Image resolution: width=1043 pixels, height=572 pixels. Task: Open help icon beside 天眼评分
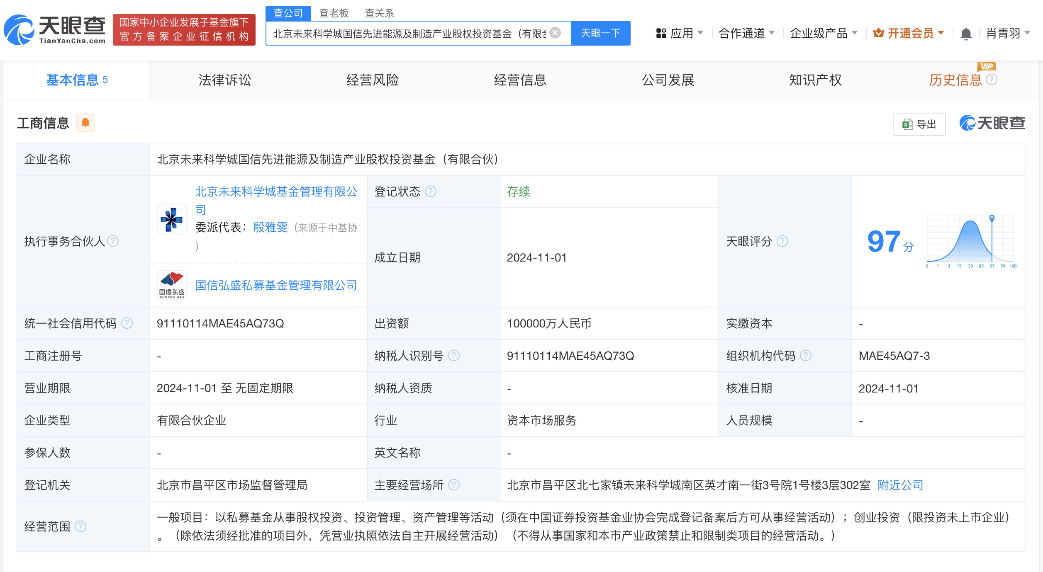[782, 241]
